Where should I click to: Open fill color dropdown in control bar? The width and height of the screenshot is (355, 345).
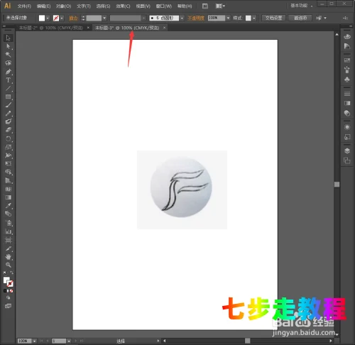pos(48,18)
